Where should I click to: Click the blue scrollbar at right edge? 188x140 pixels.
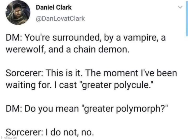point(187,18)
